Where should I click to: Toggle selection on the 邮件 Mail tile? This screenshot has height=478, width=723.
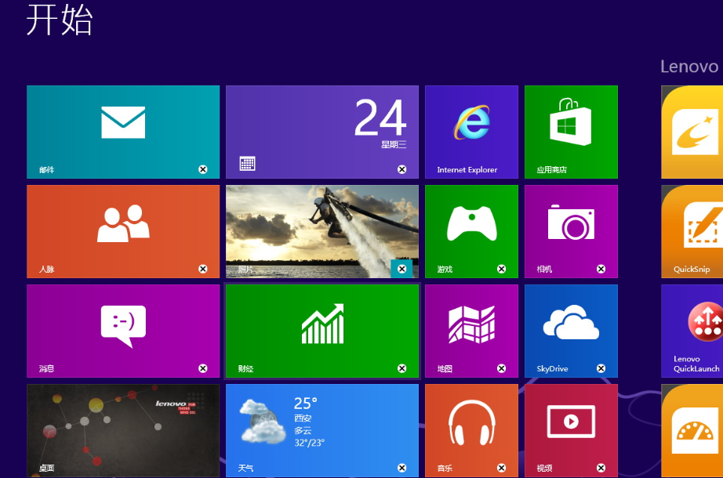pos(202,168)
